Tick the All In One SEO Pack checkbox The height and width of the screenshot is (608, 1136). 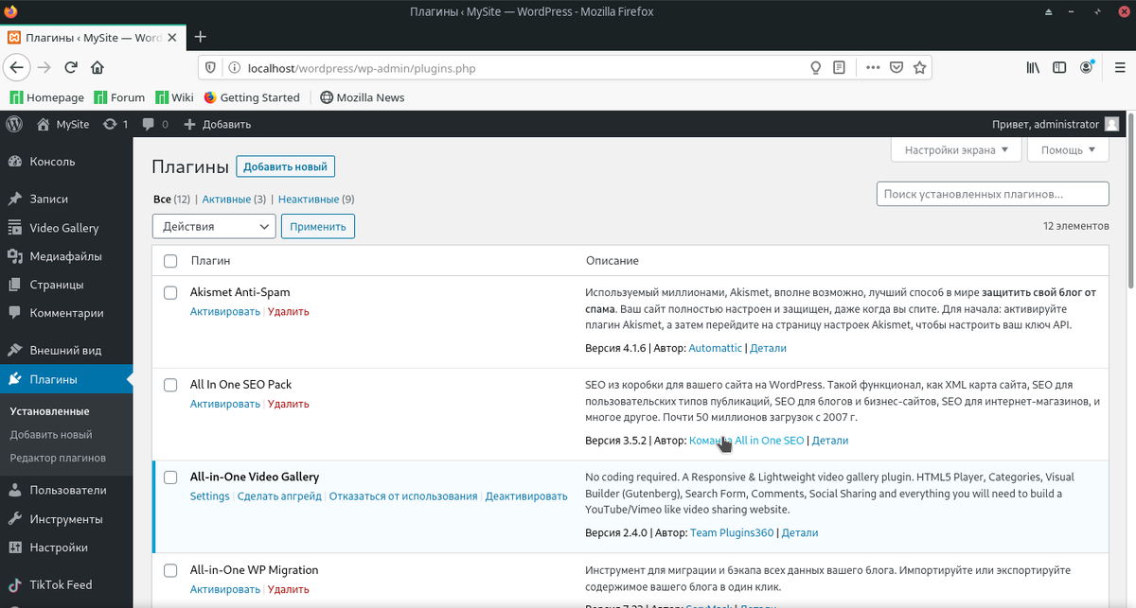[x=170, y=385]
